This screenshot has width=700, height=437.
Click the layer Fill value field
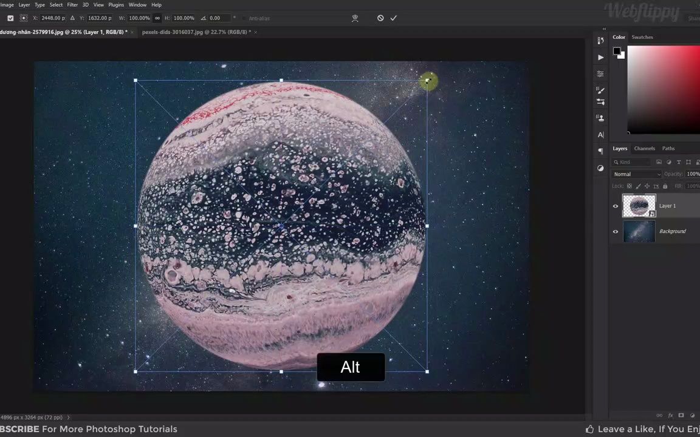pos(693,186)
